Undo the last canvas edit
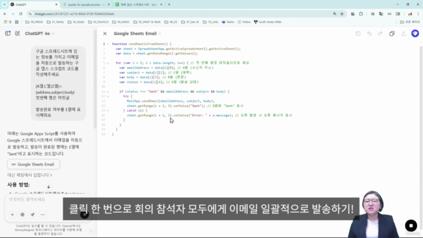The image size is (423, 238). [x=369, y=34]
